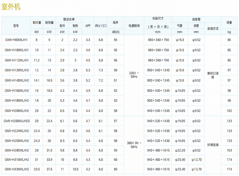Click the 室外机 section title
Image resolution: width=239 pixels, height=176 pixels.
(x=11, y=7)
